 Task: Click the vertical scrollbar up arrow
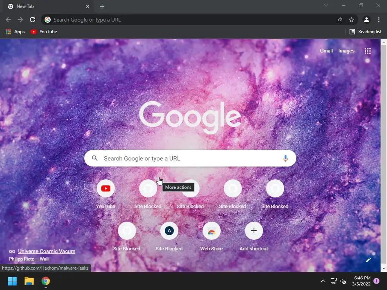click(384, 42)
